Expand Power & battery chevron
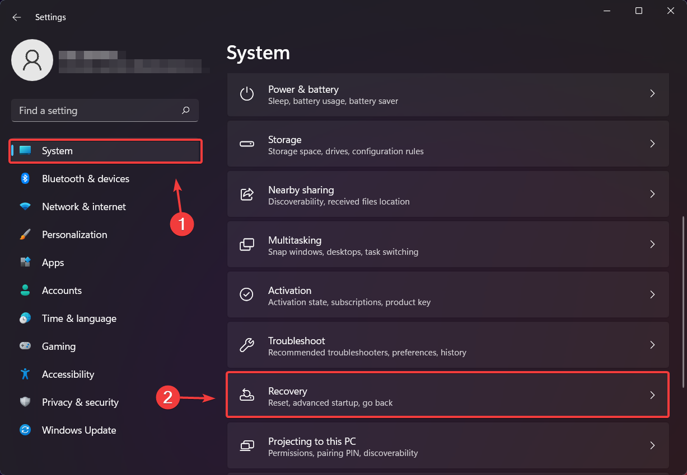The width and height of the screenshot is (687, 475). 652,93
